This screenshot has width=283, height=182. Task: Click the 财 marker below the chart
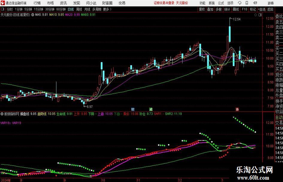pyautogui.click(x=133, y=109)
